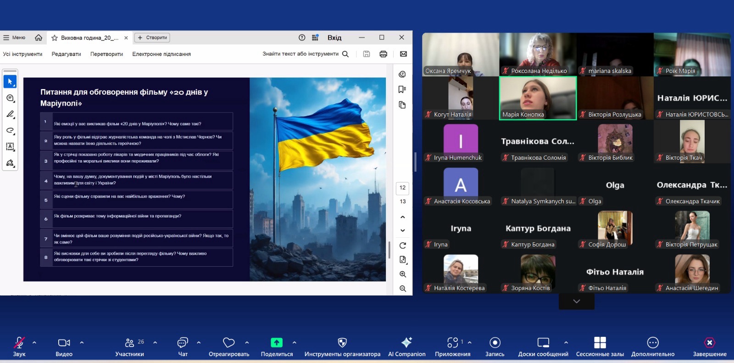Image resolution: width=734 pixels, height=363 pixels.
Task: Click the print icon in Acrobat toolbar
Action: click(383, 54)
